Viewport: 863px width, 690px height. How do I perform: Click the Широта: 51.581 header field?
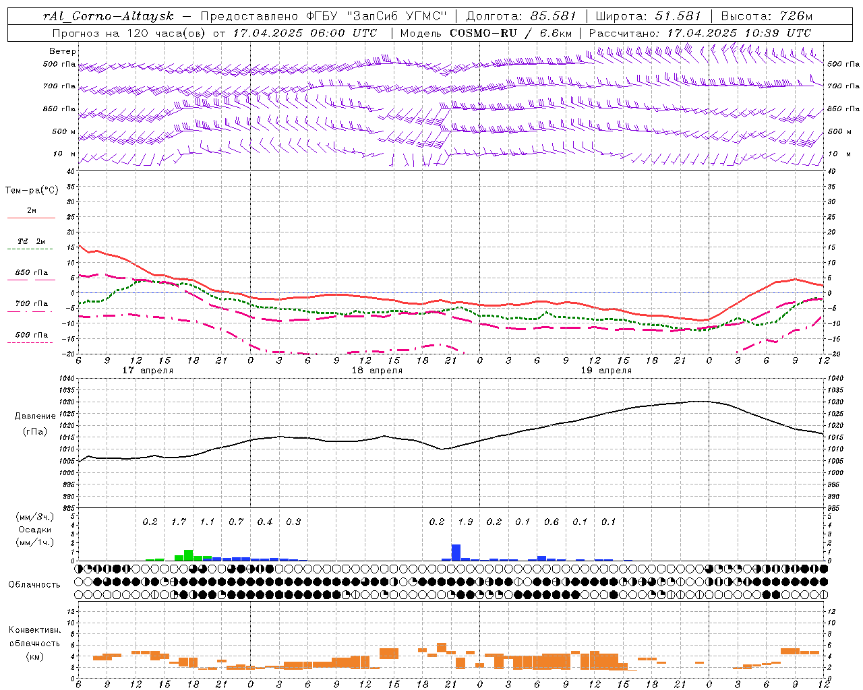click(x=649, y=16)
